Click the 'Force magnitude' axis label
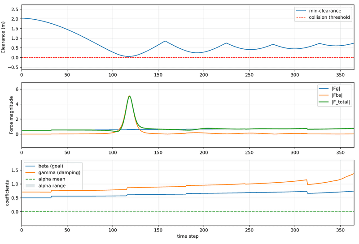This screenshot has height=244, width=359. click(11, 115)
